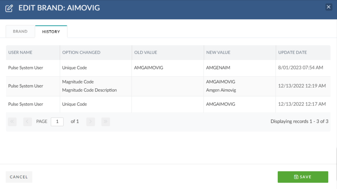Go to the first page of records

12,122
